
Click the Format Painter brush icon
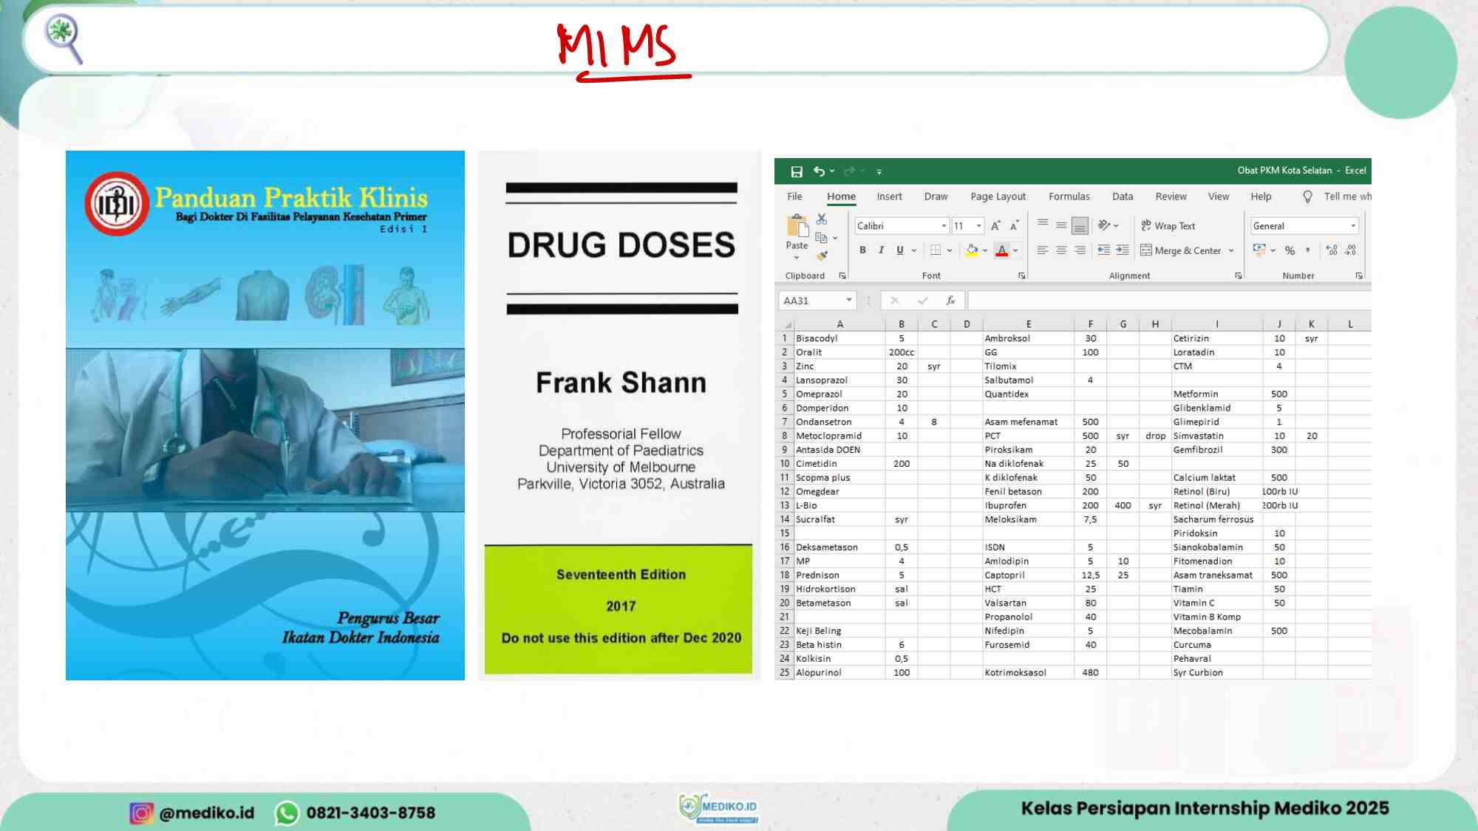pos(822,256)
